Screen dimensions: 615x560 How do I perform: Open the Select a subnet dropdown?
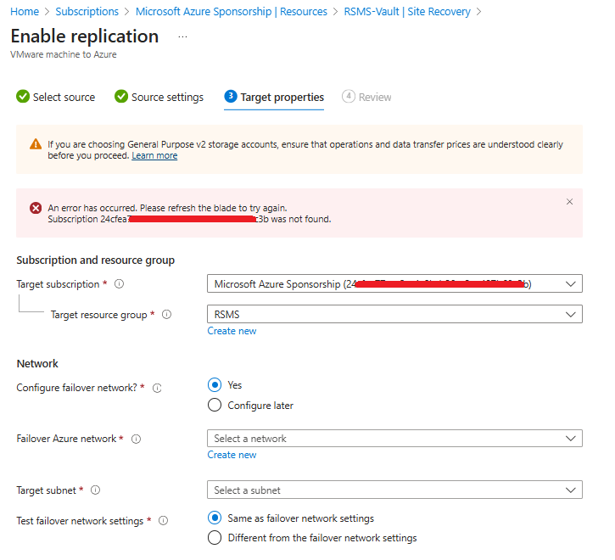coord(394,490)
